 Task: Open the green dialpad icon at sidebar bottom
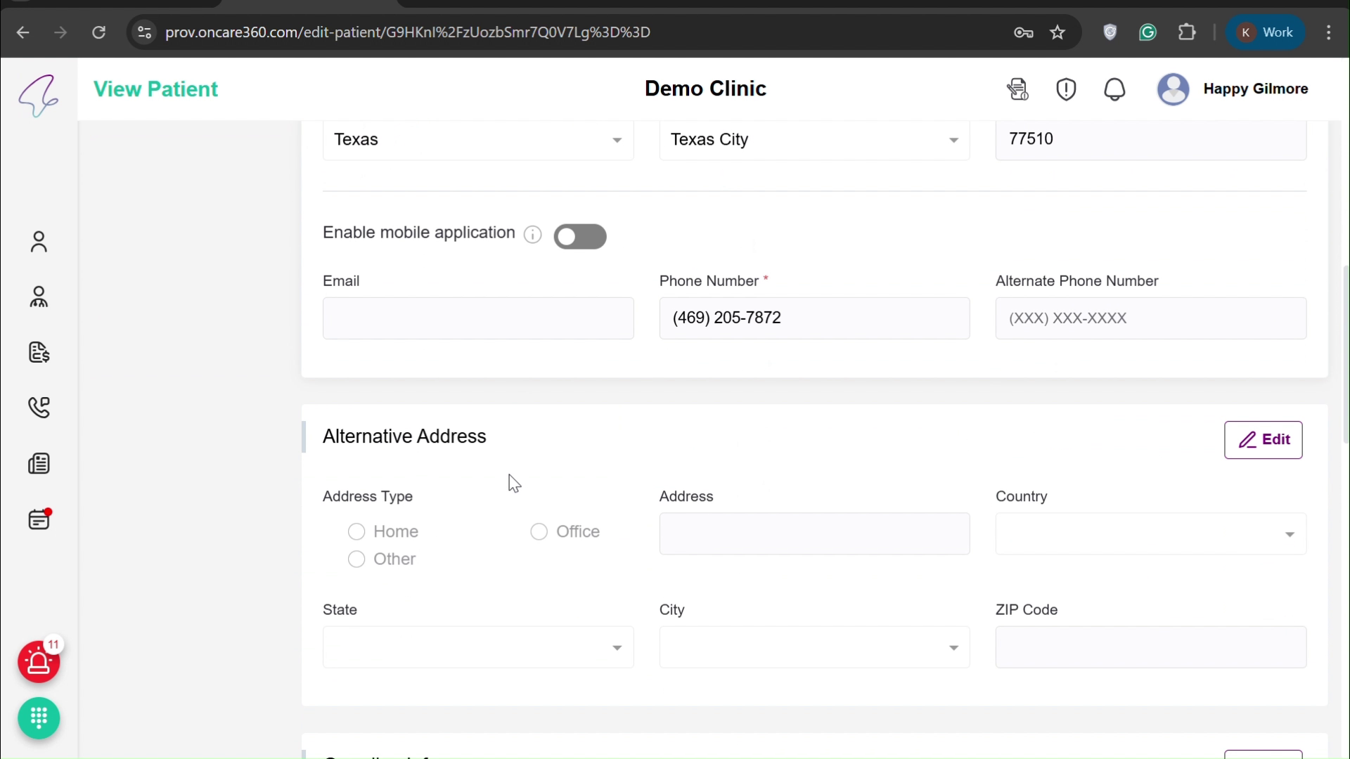pos(39,718)
